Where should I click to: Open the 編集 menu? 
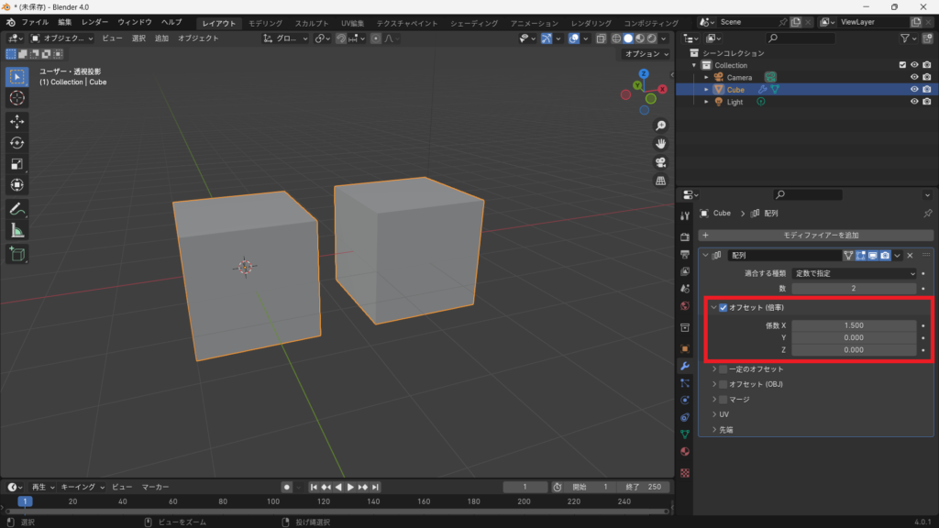[x=64, y=22]
